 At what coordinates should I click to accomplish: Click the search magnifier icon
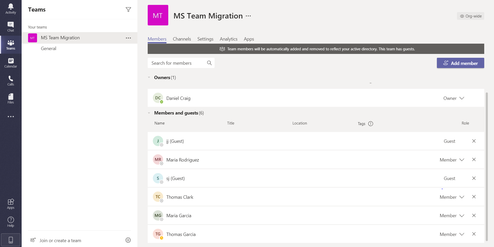point(209,63)
